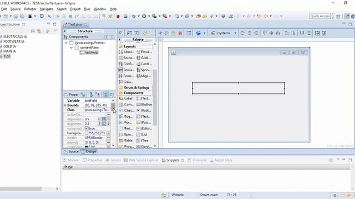Click the Copy icon in designer toolbar
The image size is (355, 199).
point(167,33)
